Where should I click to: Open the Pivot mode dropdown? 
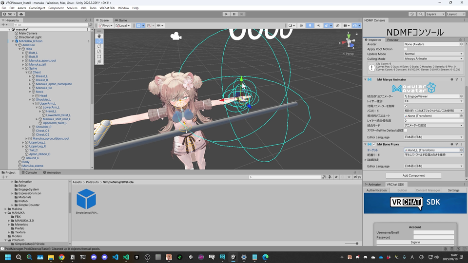click(x=106, y=25)
